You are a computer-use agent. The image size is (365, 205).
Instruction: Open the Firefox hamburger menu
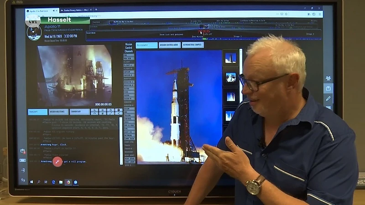[x=320, y=14]
